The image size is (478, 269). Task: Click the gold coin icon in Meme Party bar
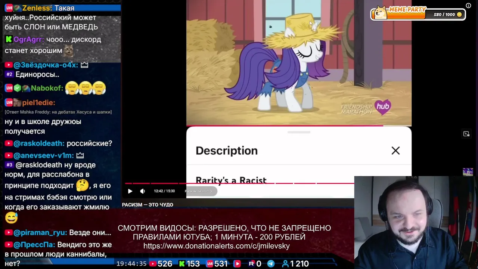tap(459, 15)
